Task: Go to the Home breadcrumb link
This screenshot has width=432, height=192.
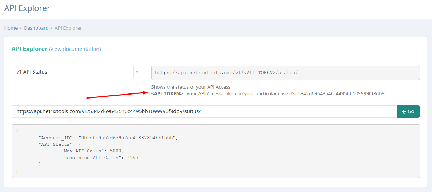Action: [x=11, y=28]
